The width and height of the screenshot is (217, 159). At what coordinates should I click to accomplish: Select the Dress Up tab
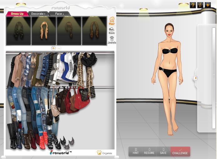pos(17,14)
